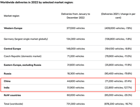The height and width of the screenshot is (107, 140).
Task: Click the Russia row label
Action: [8, 73]
